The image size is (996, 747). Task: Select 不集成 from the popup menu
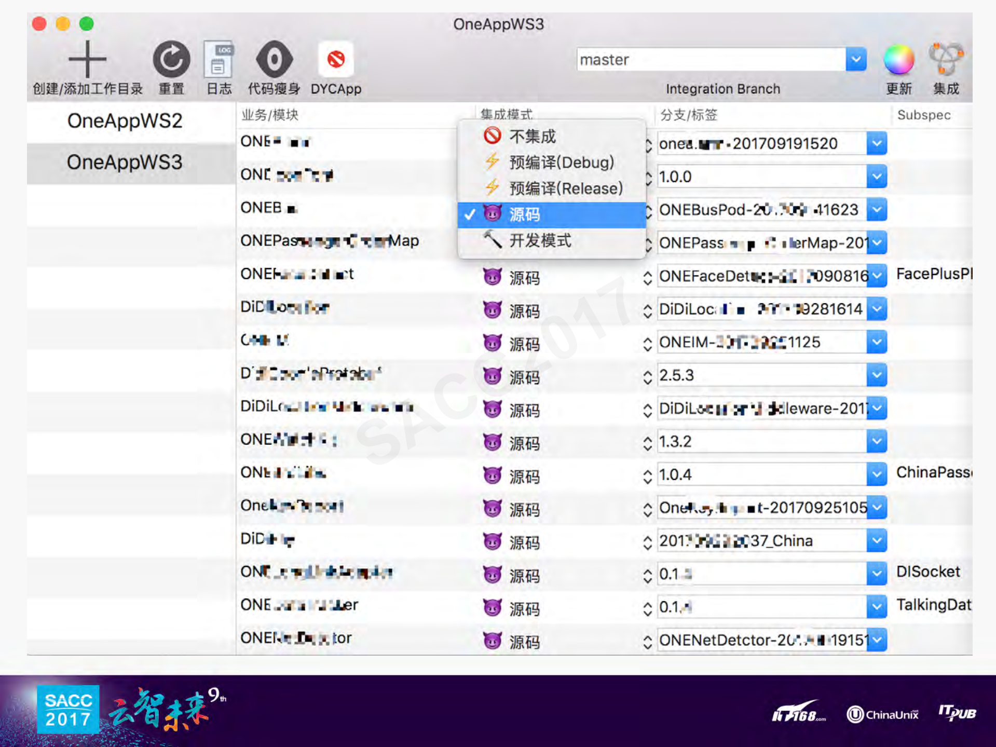(532, 137)
